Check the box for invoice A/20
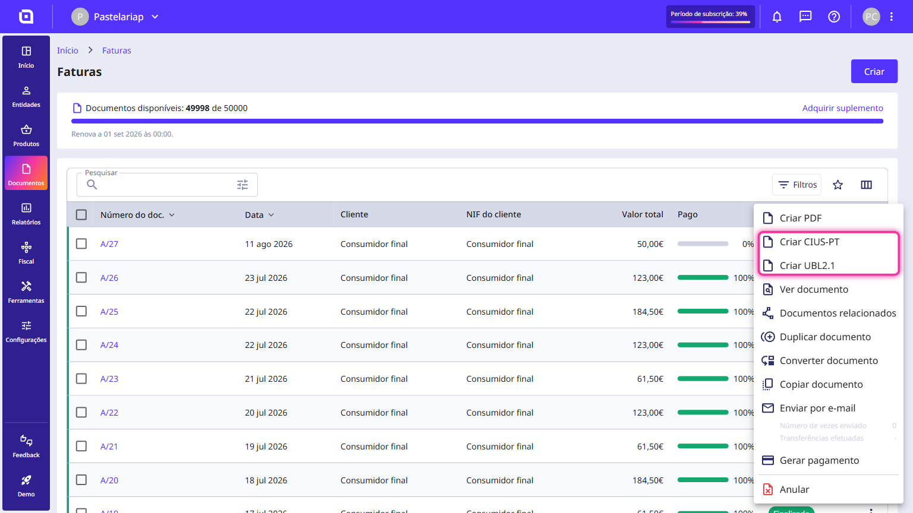This screenshot has height=513, width=913. tap(81, 480)
